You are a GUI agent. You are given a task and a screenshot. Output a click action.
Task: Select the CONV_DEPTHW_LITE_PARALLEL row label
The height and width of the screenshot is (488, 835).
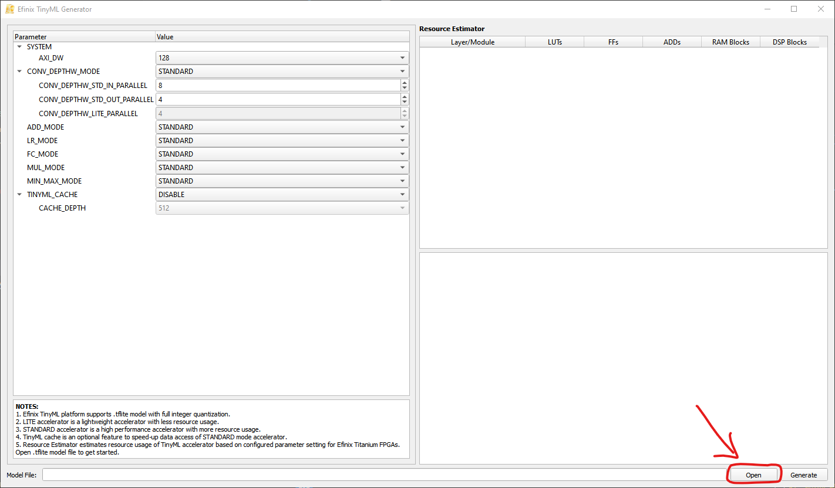(x=89, y=114)
